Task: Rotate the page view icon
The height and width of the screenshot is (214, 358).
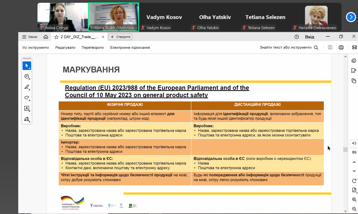Action: click(x=354, y=181)
